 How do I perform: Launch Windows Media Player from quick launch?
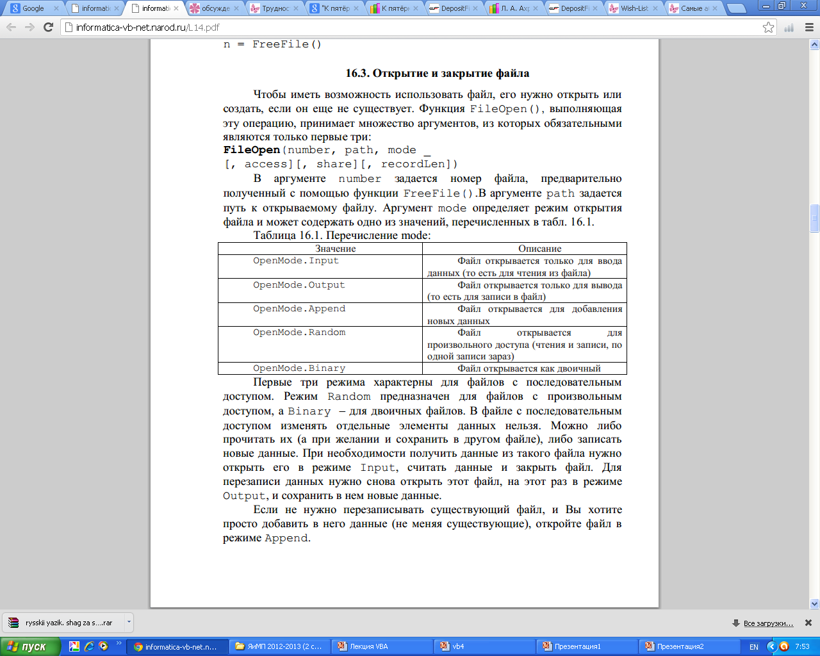(x=104, y=646)
